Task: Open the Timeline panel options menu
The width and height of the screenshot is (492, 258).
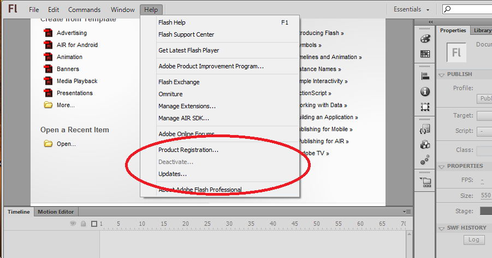Action: [407, 212]
